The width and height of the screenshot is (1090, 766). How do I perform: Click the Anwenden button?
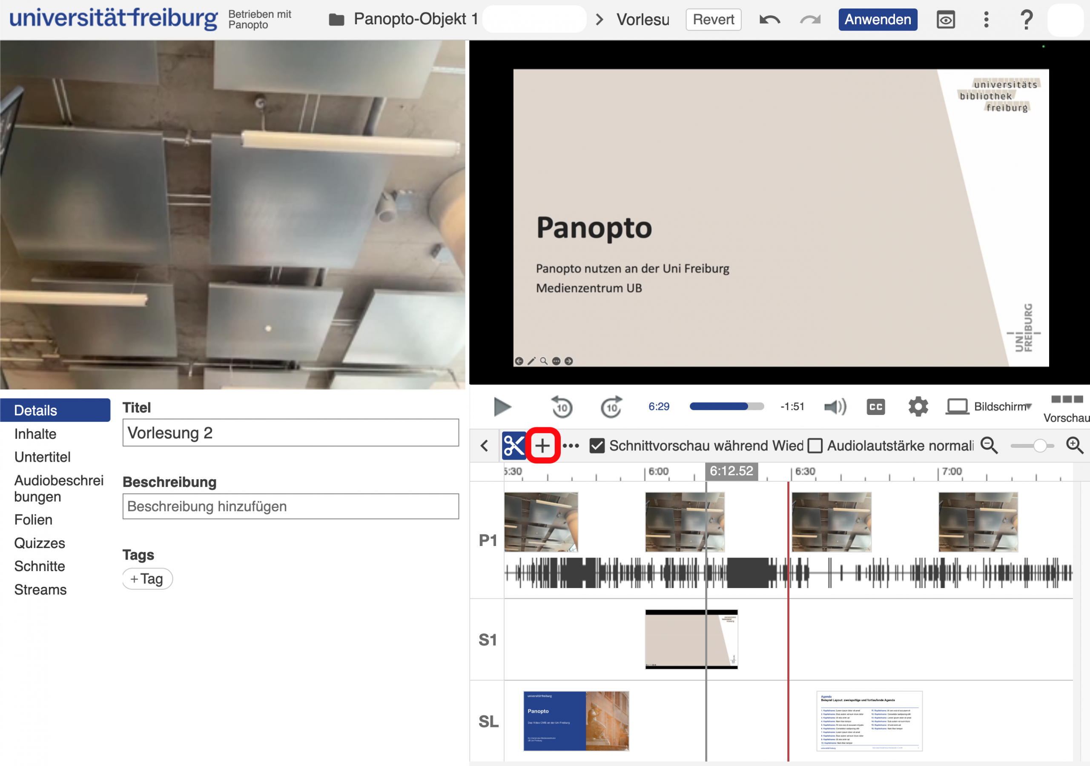coord(878,20)
